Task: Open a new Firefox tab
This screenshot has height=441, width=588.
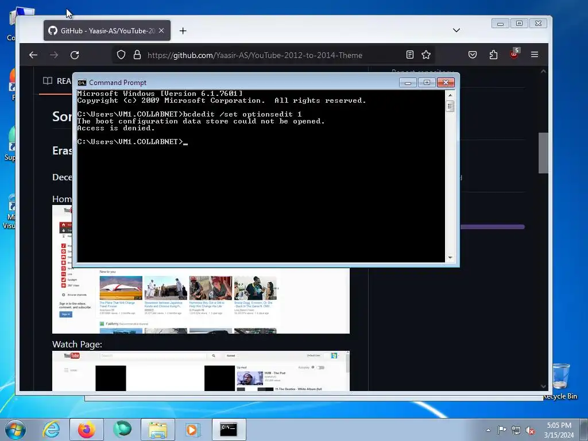Action: pyautogui.click(x=183, y=31)
